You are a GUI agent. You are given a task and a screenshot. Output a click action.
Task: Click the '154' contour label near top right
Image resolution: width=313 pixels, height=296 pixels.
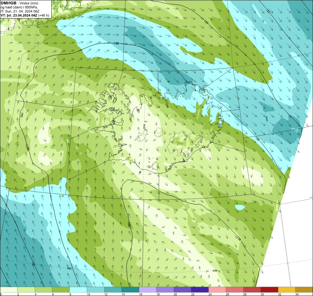[x=206, y=22]
